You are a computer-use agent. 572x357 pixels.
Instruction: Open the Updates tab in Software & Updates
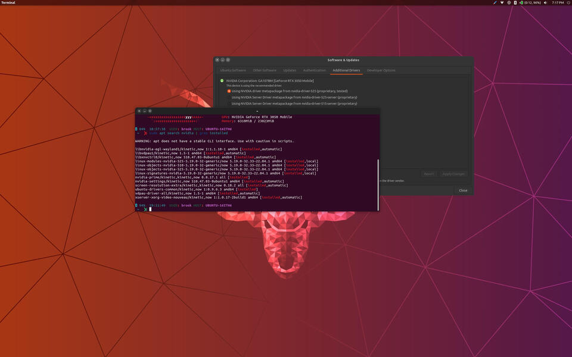coord(290,70)
